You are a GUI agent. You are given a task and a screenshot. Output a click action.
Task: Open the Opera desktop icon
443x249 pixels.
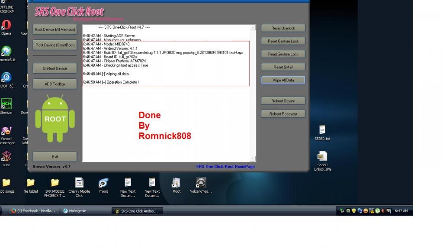(x=6, y=27)
